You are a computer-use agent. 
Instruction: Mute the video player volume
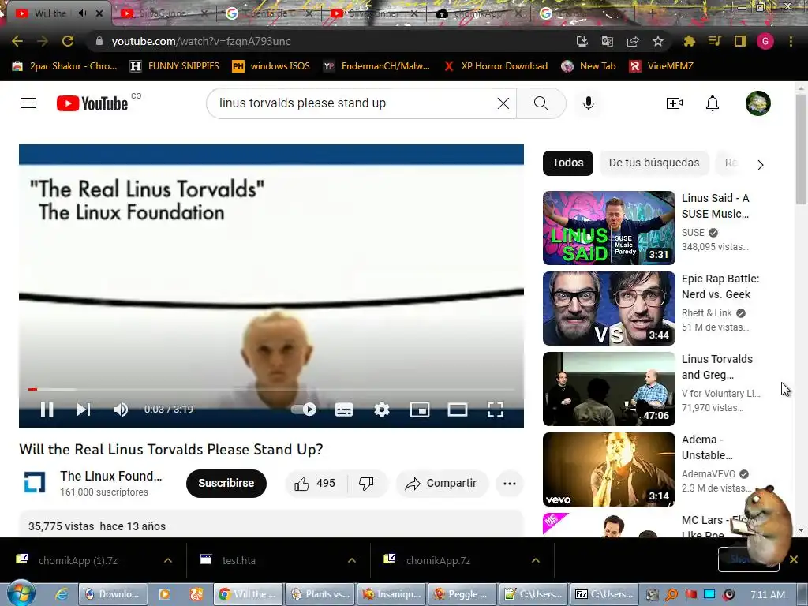point(121,410)
